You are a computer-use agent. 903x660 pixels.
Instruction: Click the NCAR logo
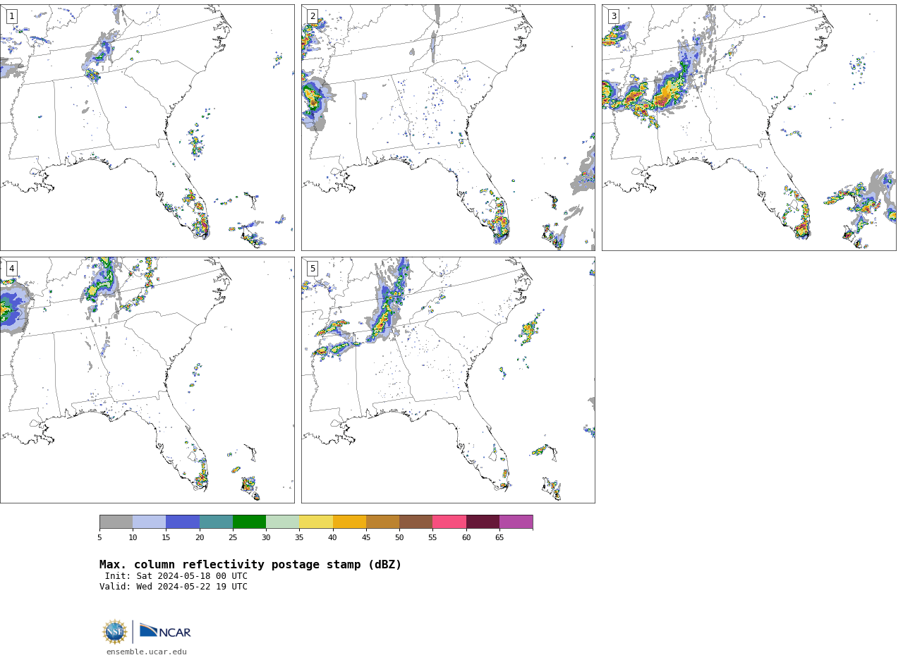point(165,631)
